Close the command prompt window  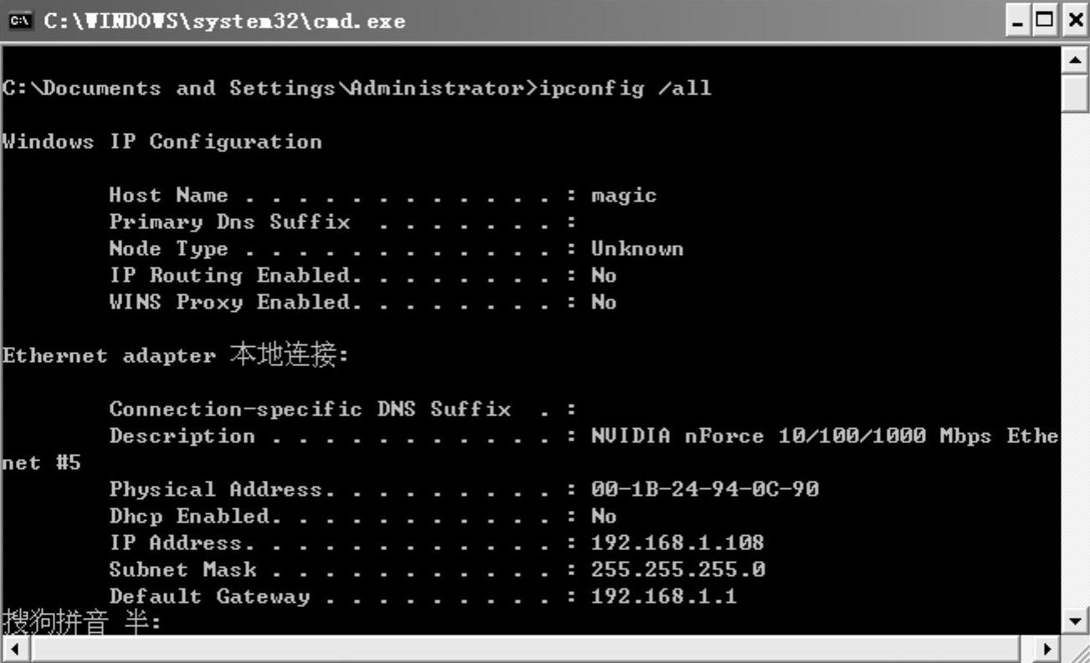(1074, 20)
